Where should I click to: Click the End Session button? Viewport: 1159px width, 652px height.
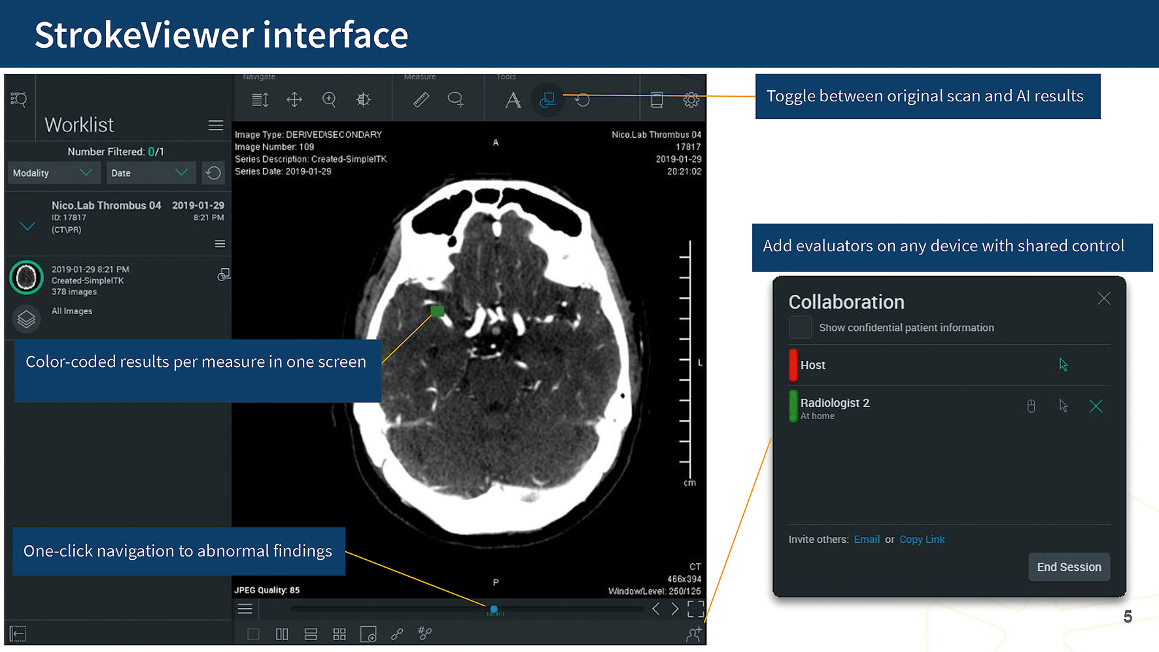1069,567
